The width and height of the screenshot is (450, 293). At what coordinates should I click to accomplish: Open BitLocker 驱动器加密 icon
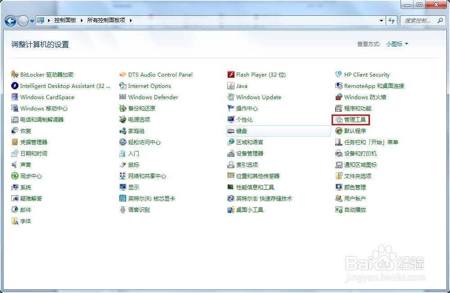click(15, 74)
